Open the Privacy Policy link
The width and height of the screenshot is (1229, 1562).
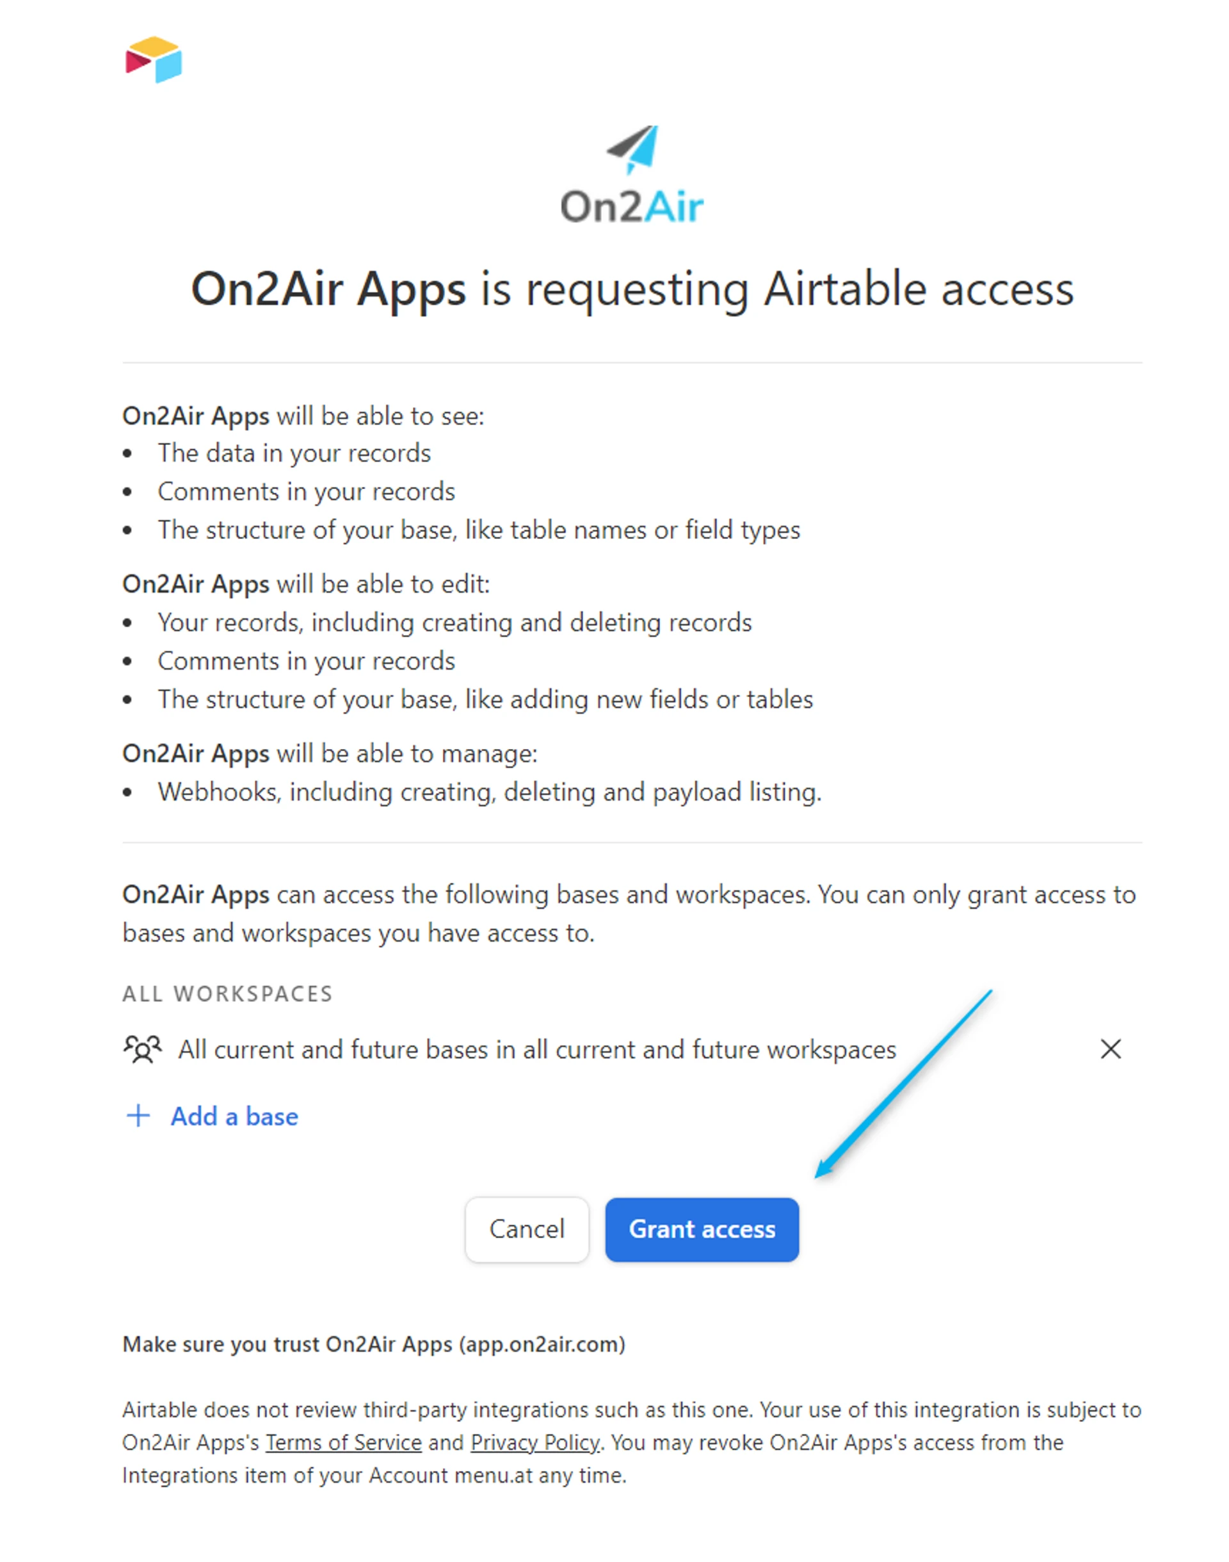coord(534,1442)
